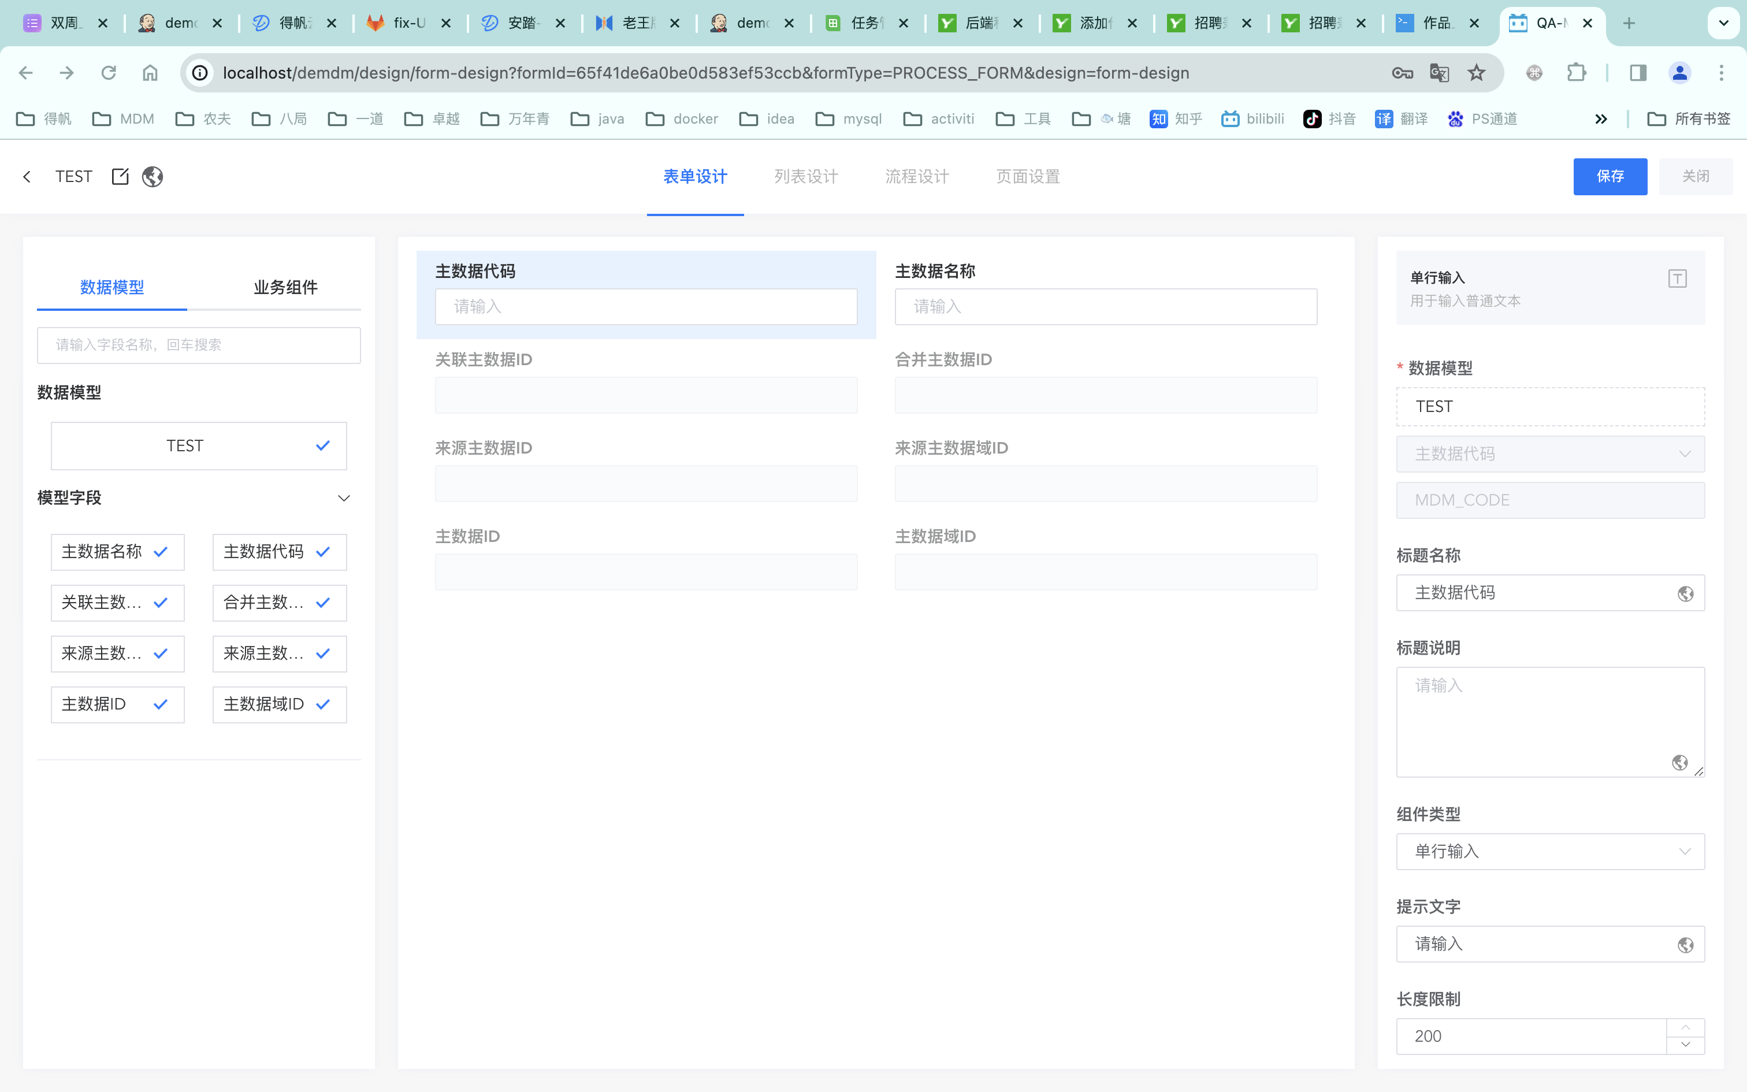Viewport: 1747px width, 1092px height.
Task: Switch to the 列表设计 tab
Action: pyautogui.click(x=806, y=176)
